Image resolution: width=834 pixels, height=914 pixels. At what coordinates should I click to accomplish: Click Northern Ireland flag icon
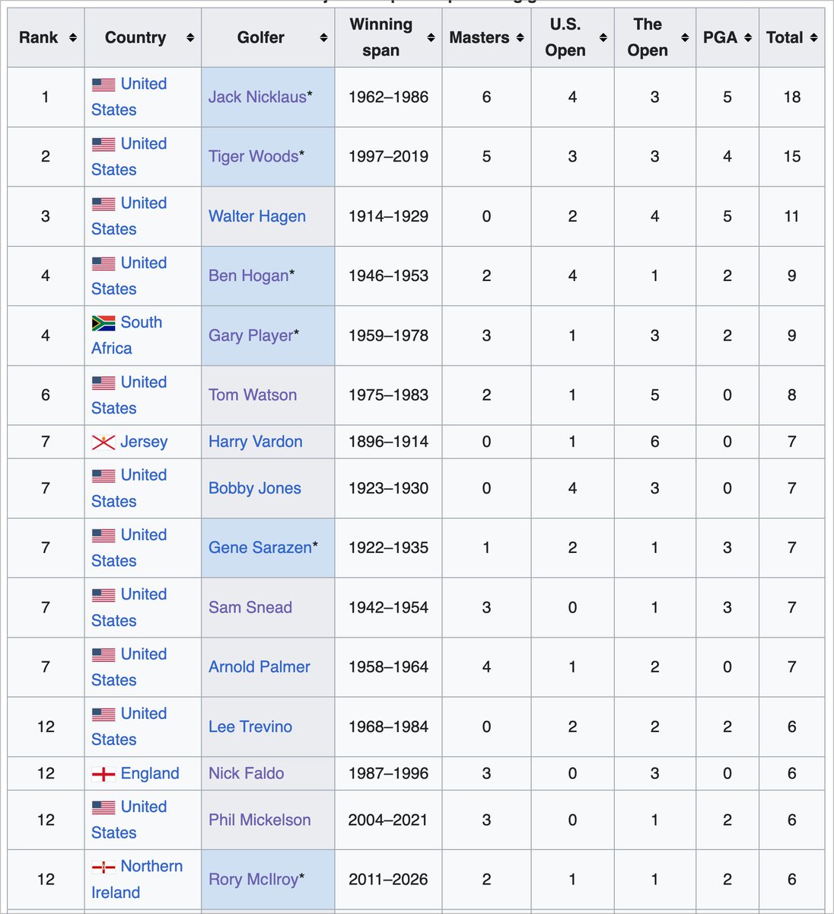coord(103,867)
